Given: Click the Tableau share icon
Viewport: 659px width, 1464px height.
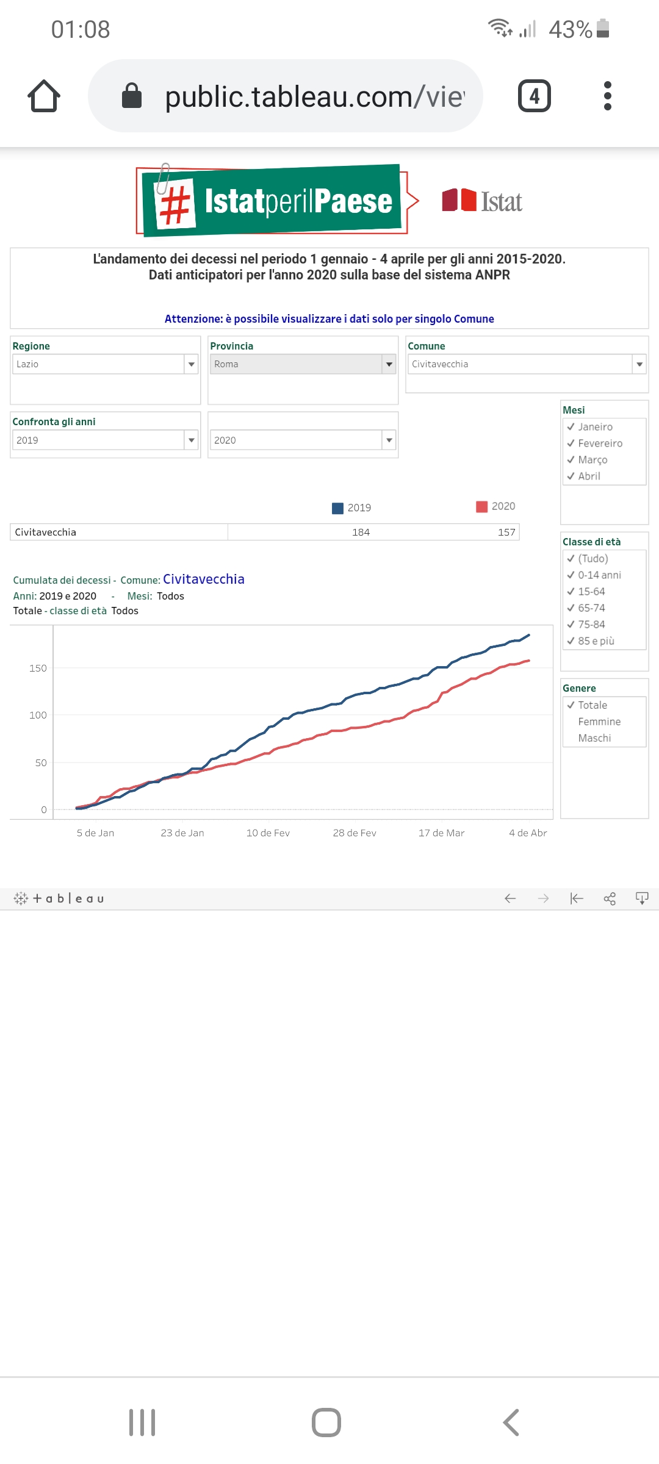Looking at the screenshot, I should click(609, 899).
